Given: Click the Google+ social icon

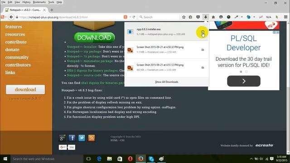Looking at the screenshot, I should point(62,138).
